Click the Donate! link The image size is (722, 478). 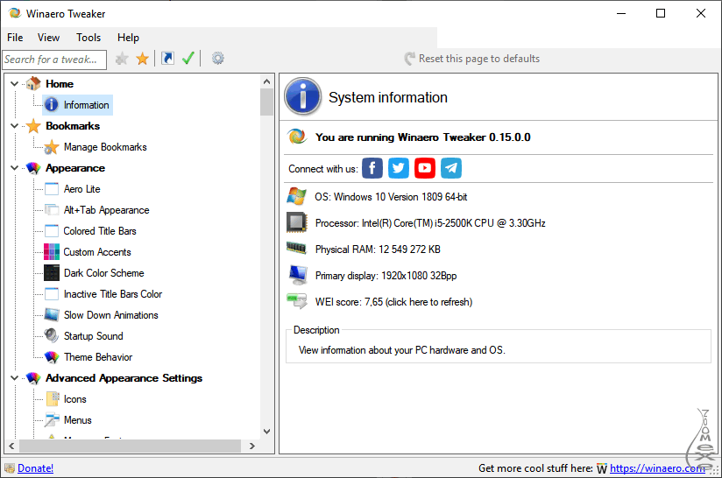point(35,468)
